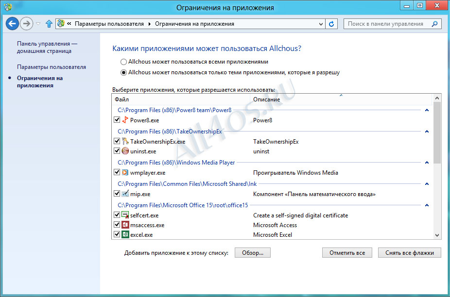This screenshot has width=450, height=297.
Task: Click the C:\Program Files (x86)\Windows Media Player path
Action: [x=176, y=162]
